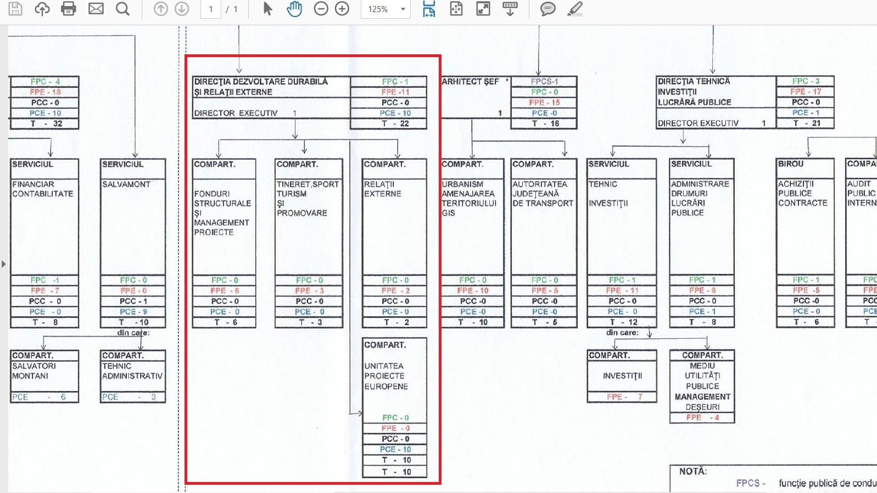
Task: Zoom in with plus button
Action: [x=342, y=9]
